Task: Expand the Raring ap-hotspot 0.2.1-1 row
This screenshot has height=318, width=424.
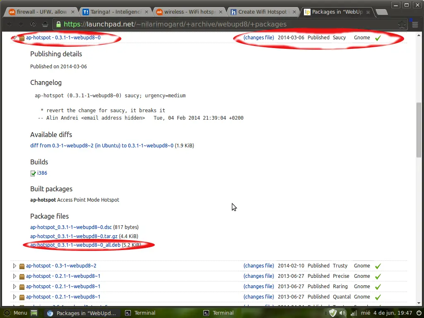Action: click(x=14, y=287)
